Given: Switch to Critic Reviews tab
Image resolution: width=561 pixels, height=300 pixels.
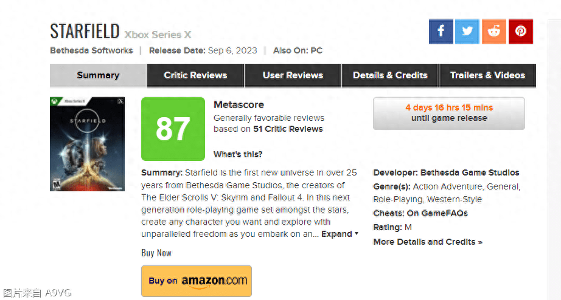Looking at the screenshot, I should point(195,75).
